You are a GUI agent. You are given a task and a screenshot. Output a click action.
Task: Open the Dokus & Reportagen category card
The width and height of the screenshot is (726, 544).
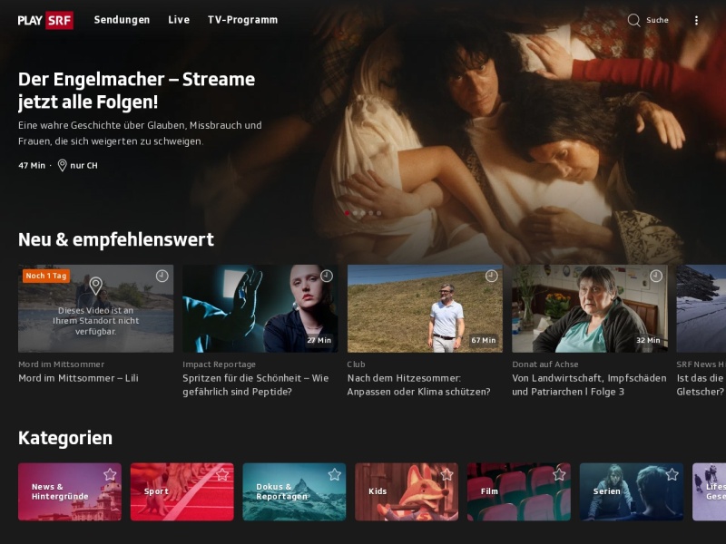[294, 491]
